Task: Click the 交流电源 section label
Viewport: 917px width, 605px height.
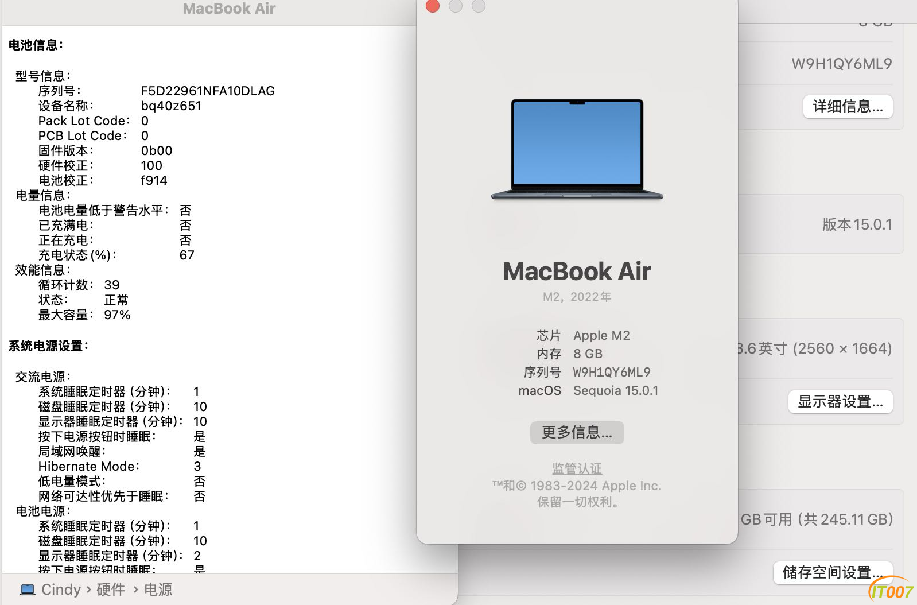Action: click(42, 377)
